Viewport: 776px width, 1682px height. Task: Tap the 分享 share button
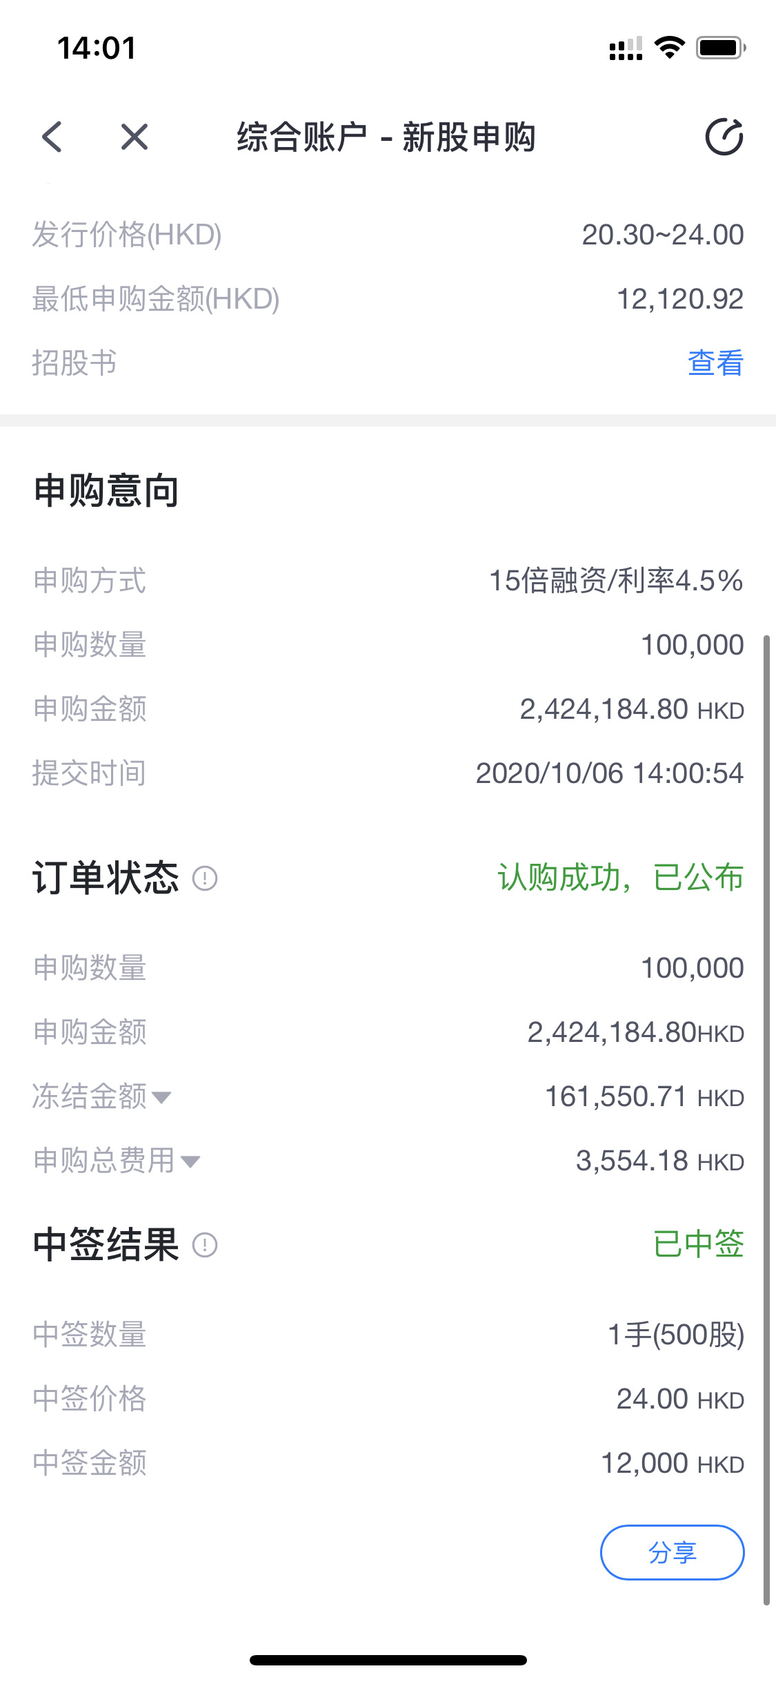point(673,1552)
